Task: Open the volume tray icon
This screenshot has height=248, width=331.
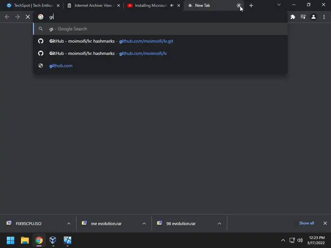Action: (300, 240)
